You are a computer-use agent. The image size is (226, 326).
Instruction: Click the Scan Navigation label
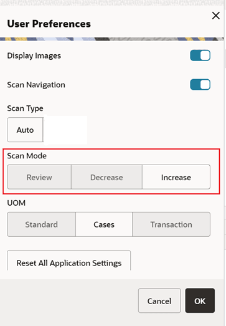pyautogui.click(x=36, y=85)
